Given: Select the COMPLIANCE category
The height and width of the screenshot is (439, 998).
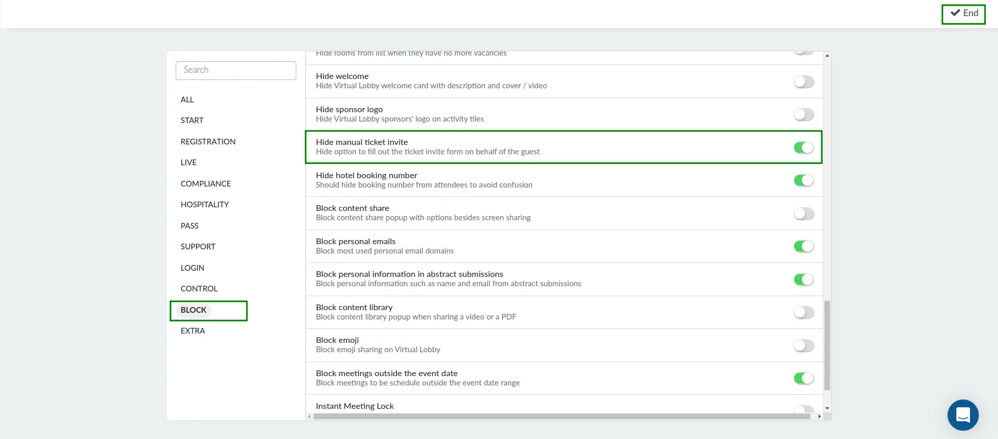Looking at the screenshot, I should pos(206,184).
